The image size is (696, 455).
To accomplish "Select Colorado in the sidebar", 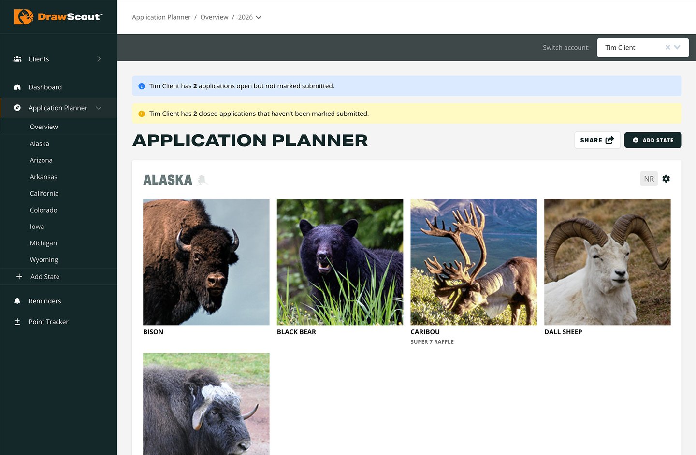I will [x=43, y=210].
